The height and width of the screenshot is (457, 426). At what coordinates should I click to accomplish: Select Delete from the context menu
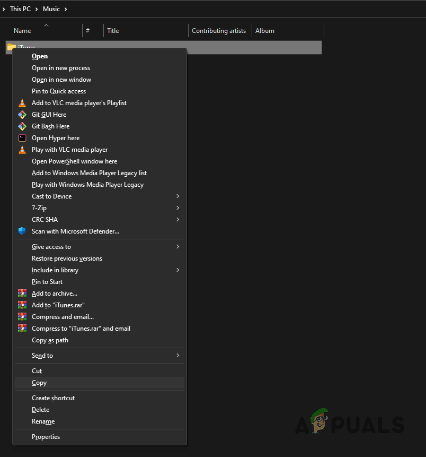(x=100, y=409)
